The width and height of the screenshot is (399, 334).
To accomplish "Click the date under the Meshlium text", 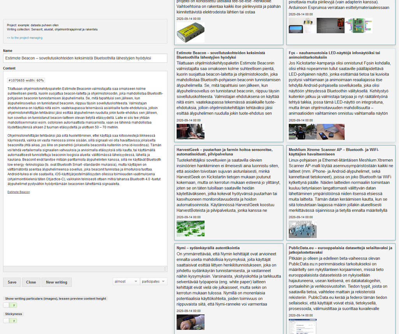I will click(301, 217).
